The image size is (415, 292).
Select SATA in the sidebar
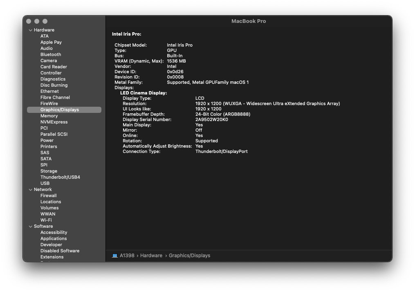pos(46,159)
